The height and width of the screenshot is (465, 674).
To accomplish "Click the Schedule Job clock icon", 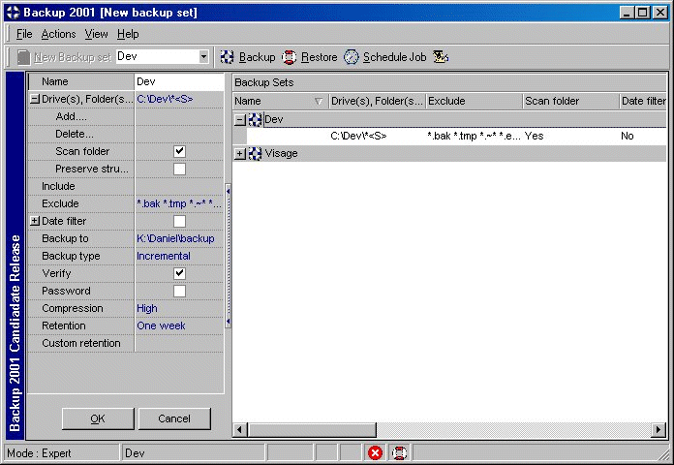I will click(x=351, y=57).
